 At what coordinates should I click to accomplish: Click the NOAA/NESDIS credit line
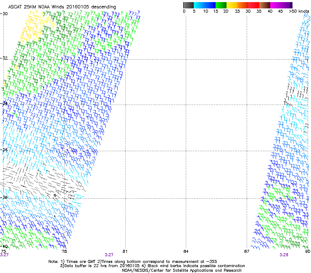click(x=182, y=270)
